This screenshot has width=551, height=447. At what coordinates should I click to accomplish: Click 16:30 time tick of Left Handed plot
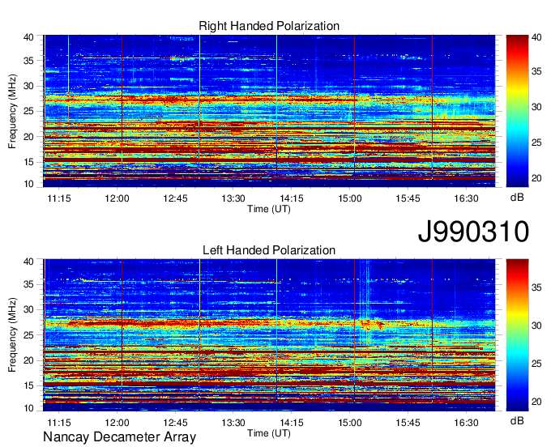(466, 423)
